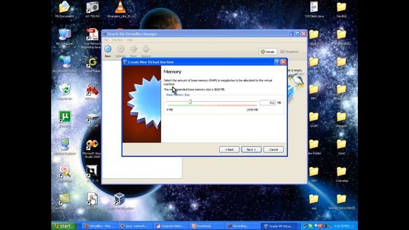Click the Back button in wizard
The image size is (409, 230).
tap(229, 149)
